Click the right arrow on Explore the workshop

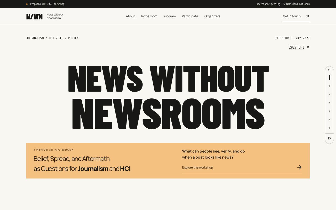(300, 167)
